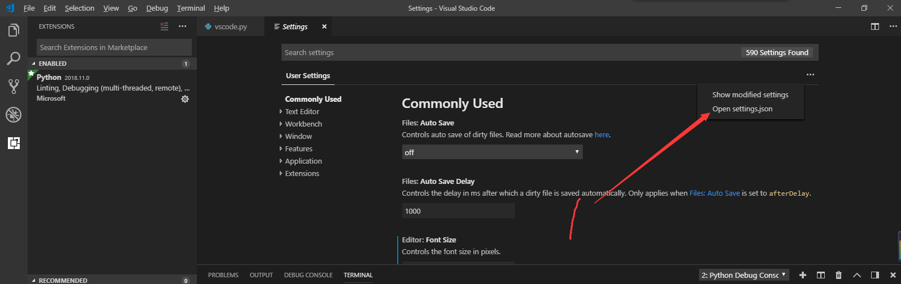Follow the autosave 'here' link
Viewport: 901px width, 284px height.
[601, 134]
